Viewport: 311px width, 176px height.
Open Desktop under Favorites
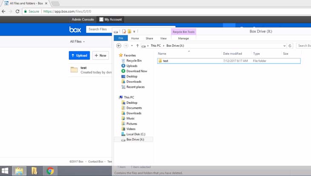click(x=132, y=76)
